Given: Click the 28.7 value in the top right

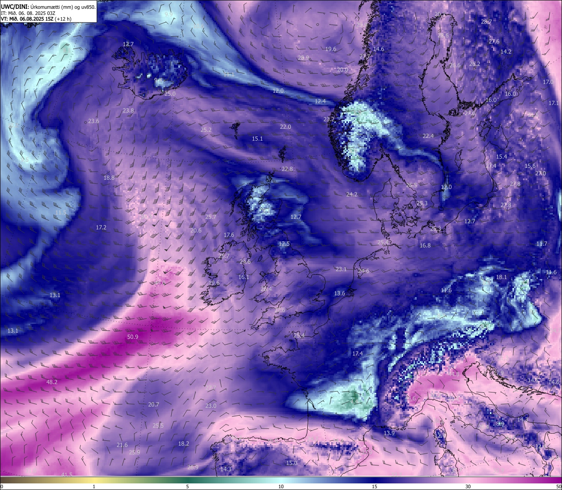Looking at the screenshot, I should pos(486,22).
